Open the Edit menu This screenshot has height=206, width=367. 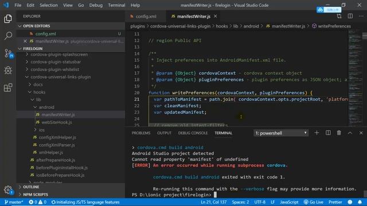coord(30,5)
